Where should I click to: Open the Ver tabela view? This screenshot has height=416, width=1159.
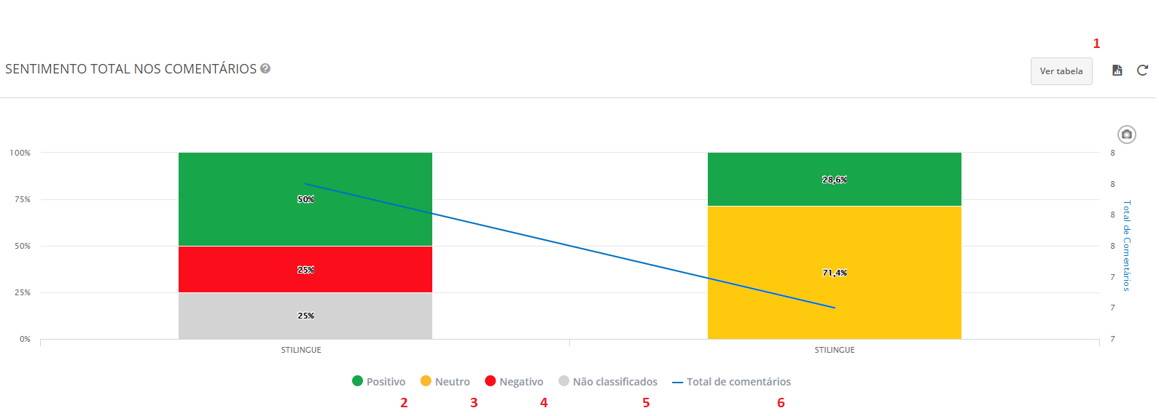[1061, 71]
